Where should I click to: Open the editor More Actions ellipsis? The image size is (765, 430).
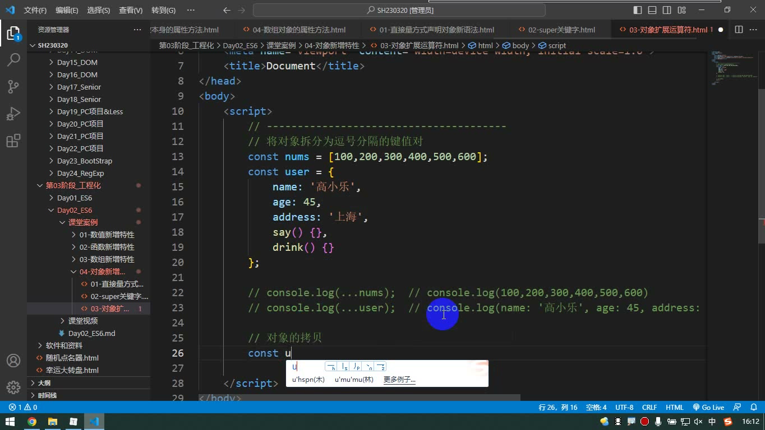(753, 30)
